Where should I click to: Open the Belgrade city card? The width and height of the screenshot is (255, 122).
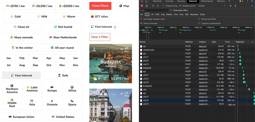(111, 105)
